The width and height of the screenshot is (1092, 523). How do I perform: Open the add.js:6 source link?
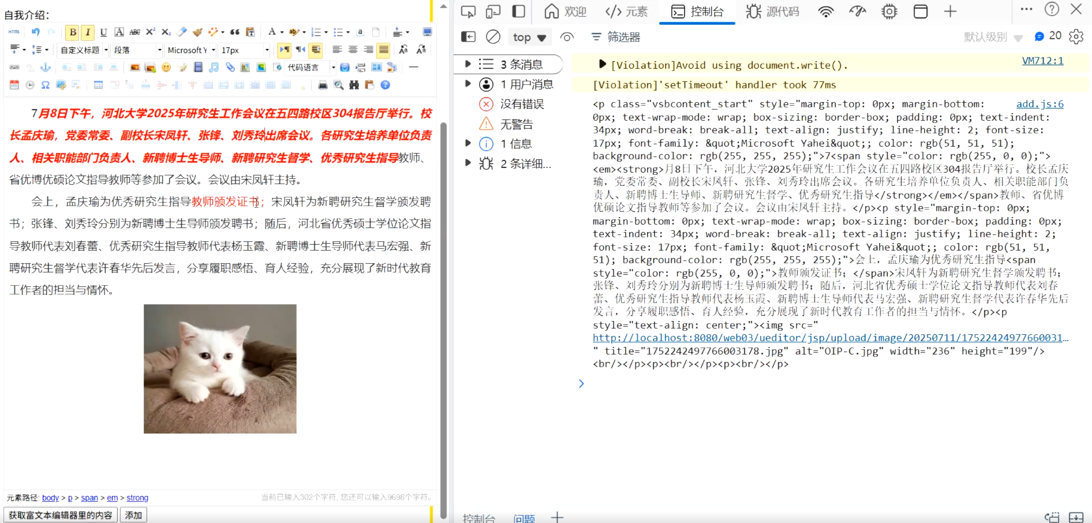(1039, 104)
